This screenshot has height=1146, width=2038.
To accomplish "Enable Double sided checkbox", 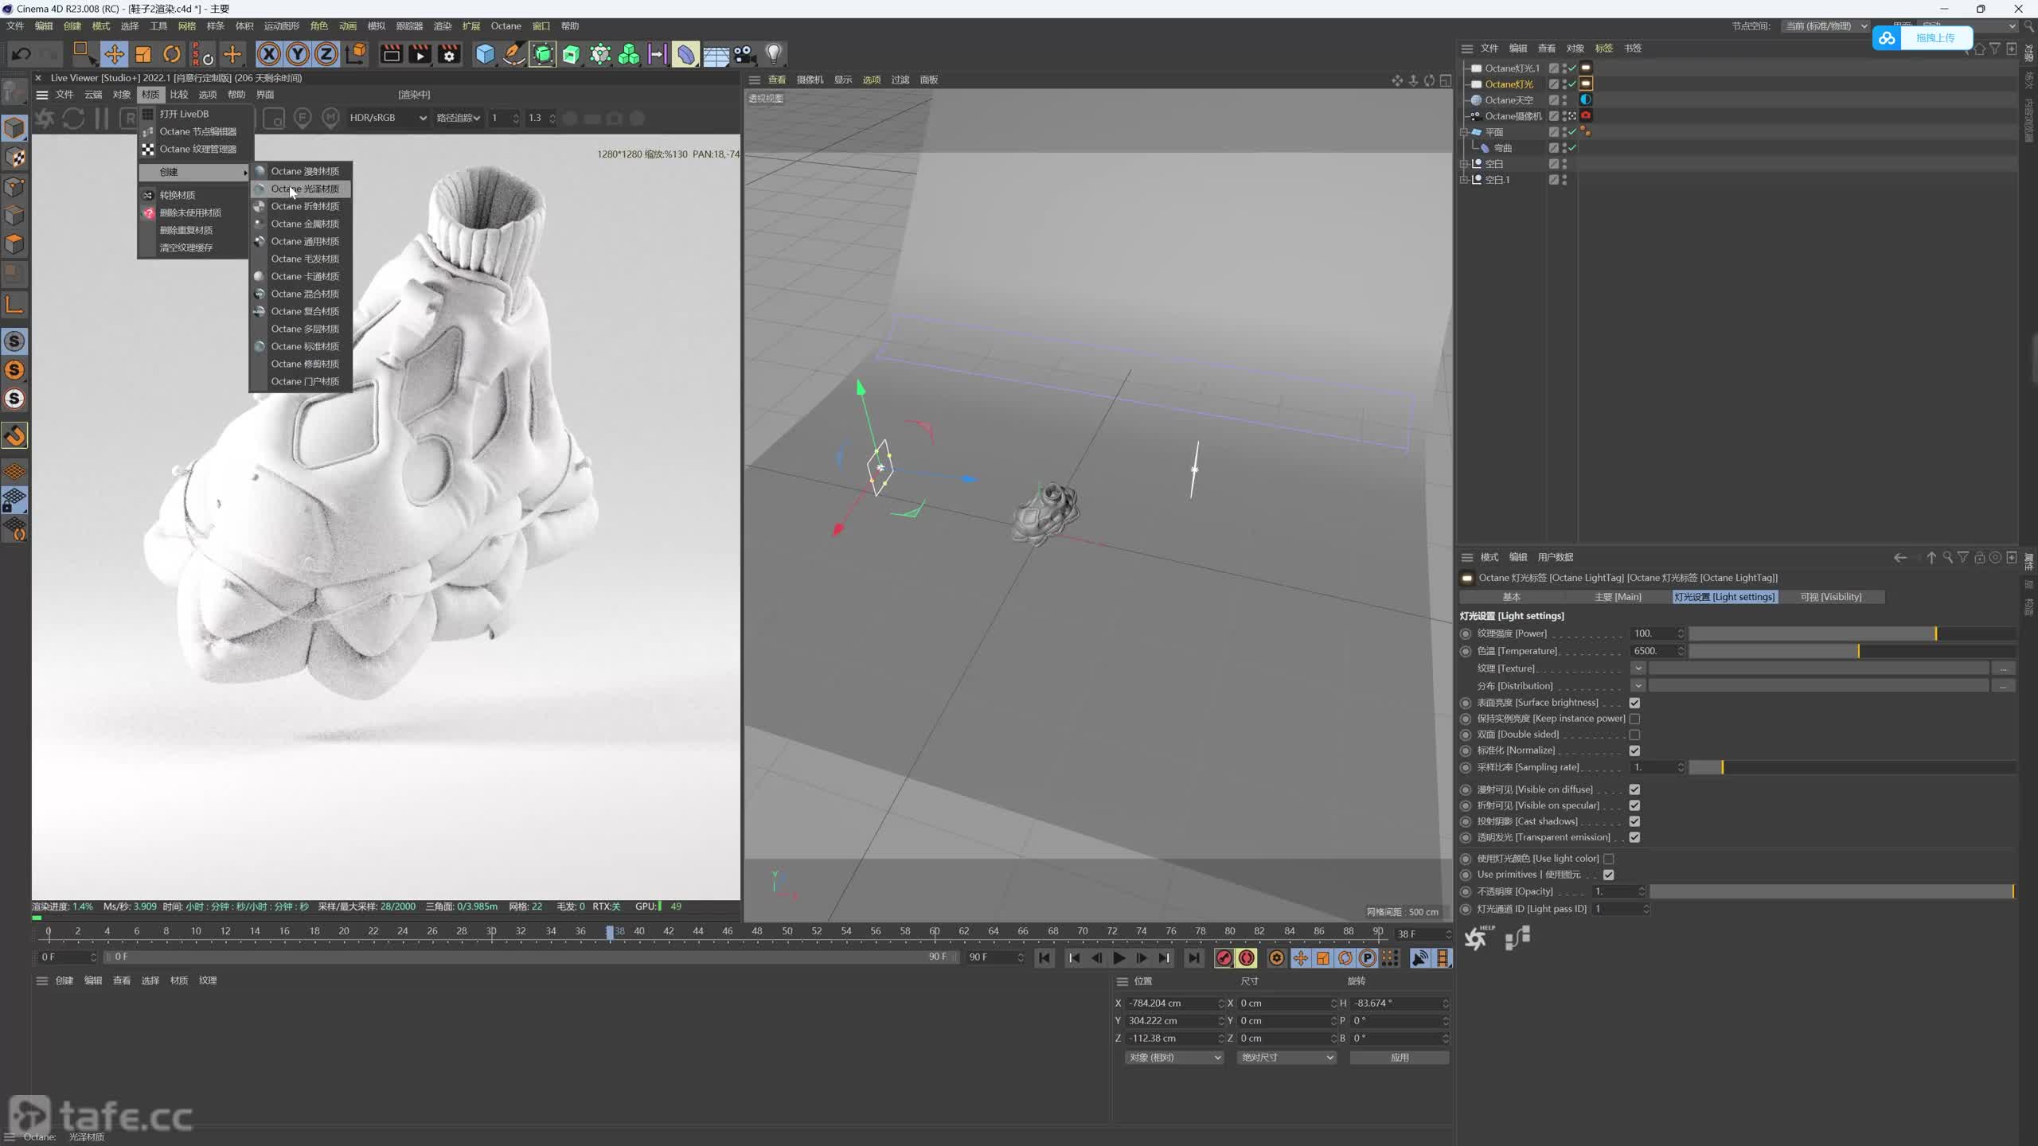I will coord(1634,735).
